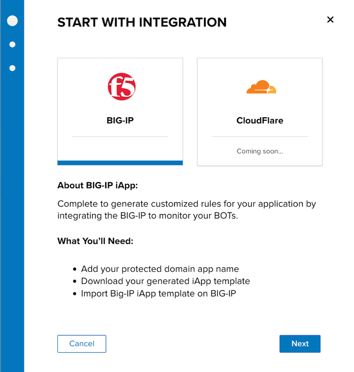Click the blue selection bar under BIG-IP

coord(120,163)
